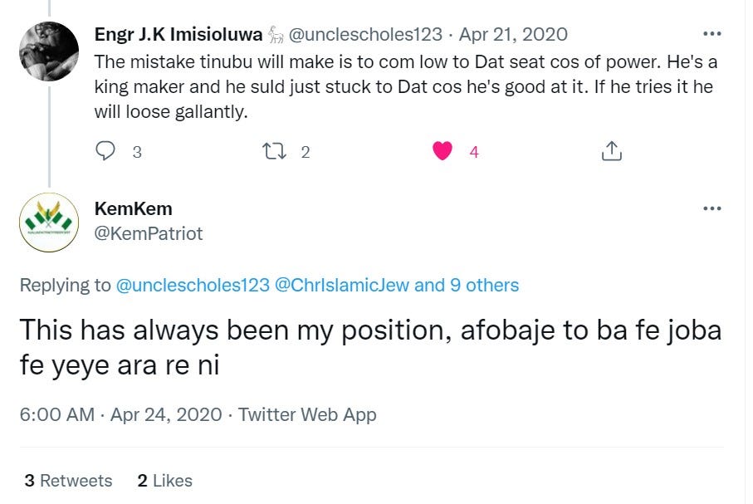Screen dimensions: 753x504
Task: Open KemKem's flag avatar
Action: click(x=49, y=221)
